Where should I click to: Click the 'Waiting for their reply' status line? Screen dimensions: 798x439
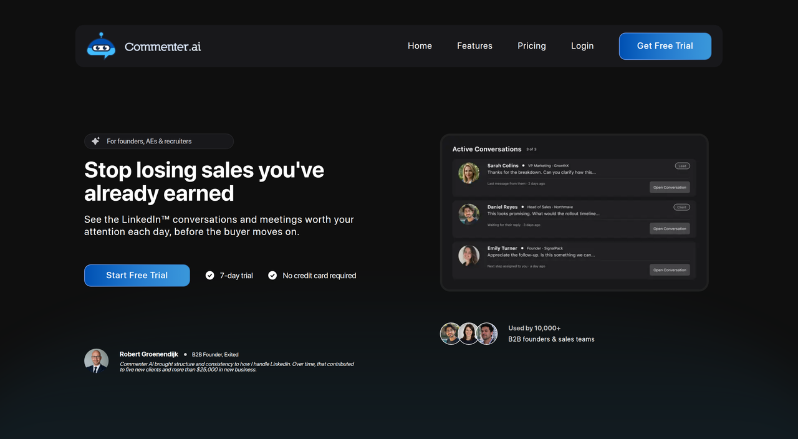[x=514, y=225]
